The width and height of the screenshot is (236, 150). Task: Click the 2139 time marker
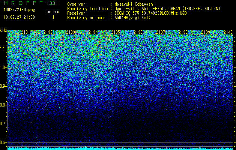click(x=206, y=32)
